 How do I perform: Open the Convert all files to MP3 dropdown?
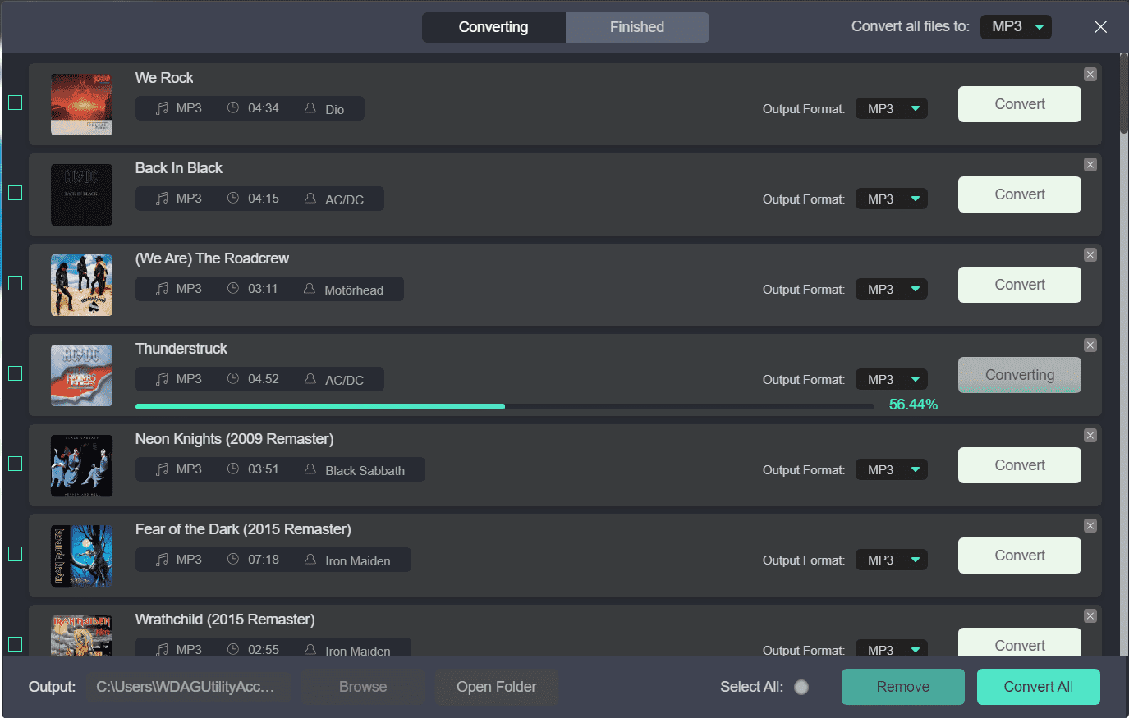pyautogui.click(x=1016, y=27)
